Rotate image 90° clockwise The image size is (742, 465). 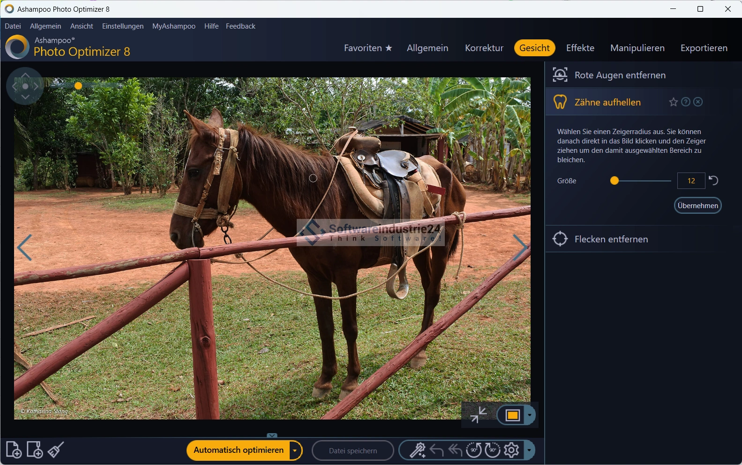492,450
